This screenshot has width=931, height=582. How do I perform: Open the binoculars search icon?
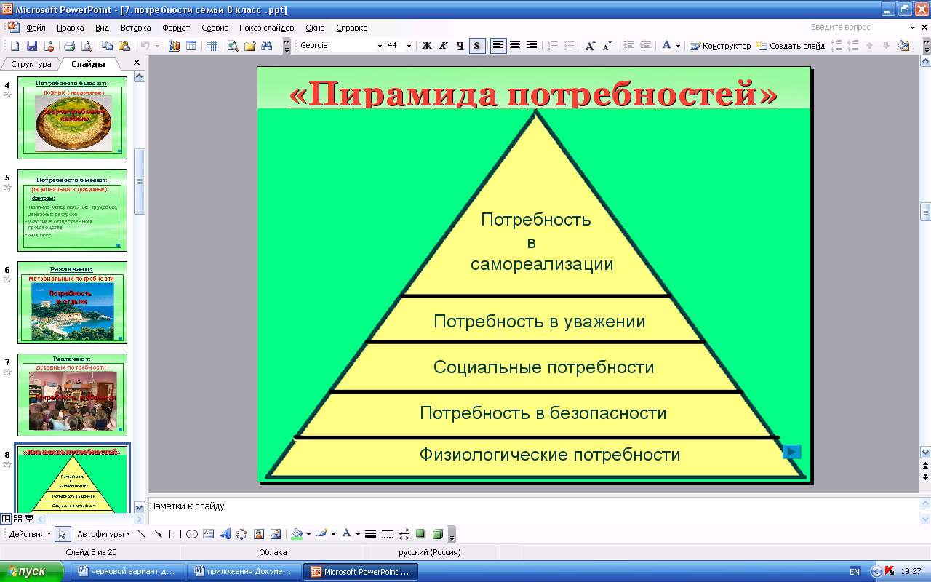click(267, 46)
